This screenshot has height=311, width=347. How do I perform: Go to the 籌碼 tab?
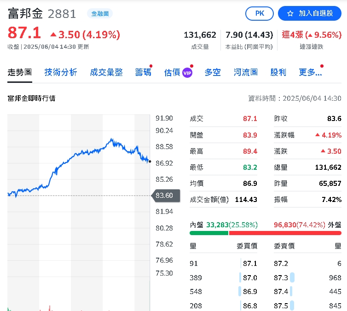pos(143,72)
